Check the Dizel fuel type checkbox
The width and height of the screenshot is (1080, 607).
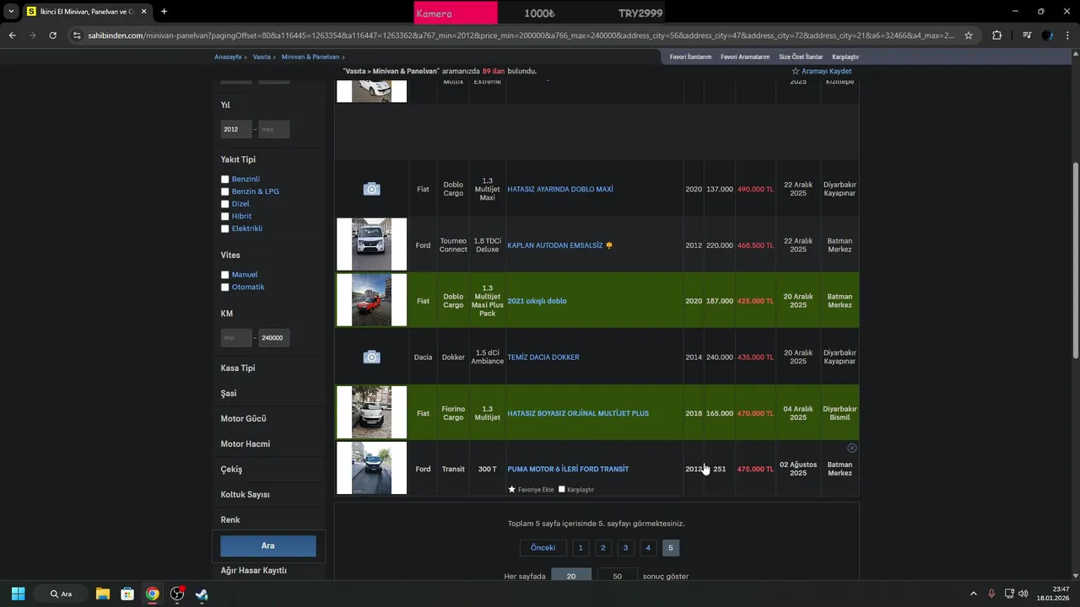[225, 204]
